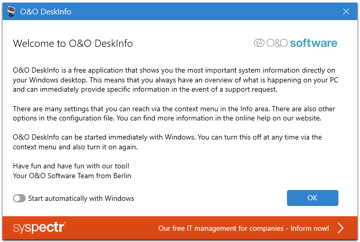Viewport: 360px width, 242px height.
Task: Click the paragraph mentioning the configuration file
Action: (174, 113)
